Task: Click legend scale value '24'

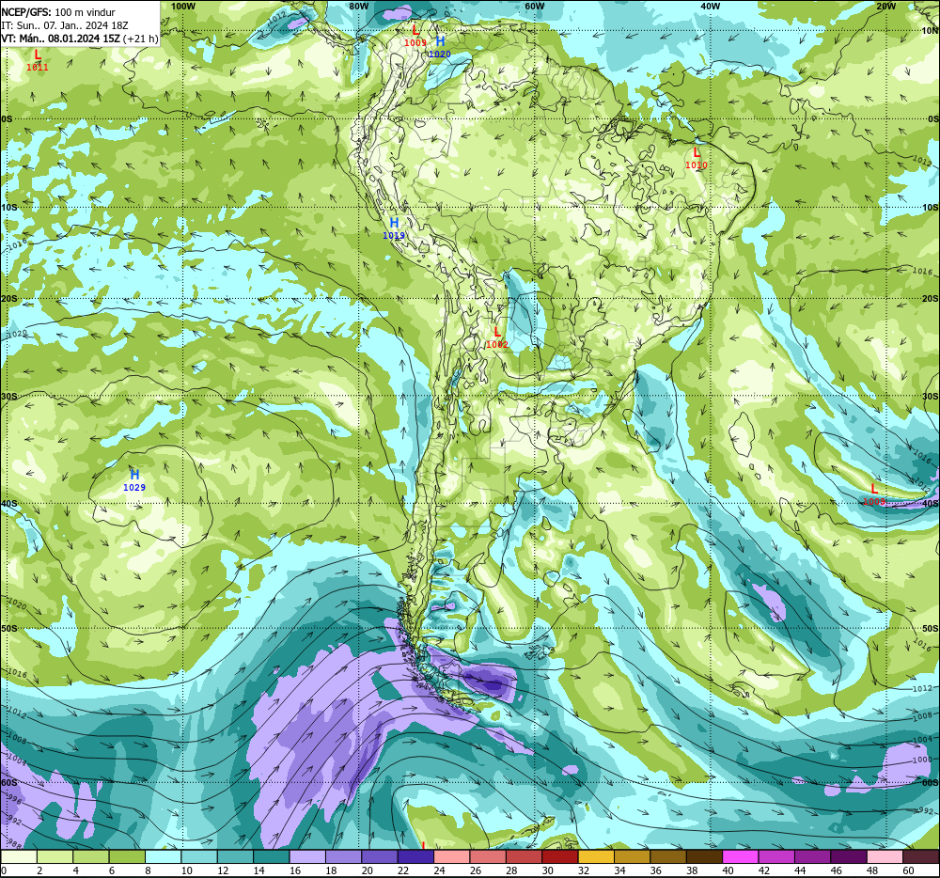Action: 439,870
